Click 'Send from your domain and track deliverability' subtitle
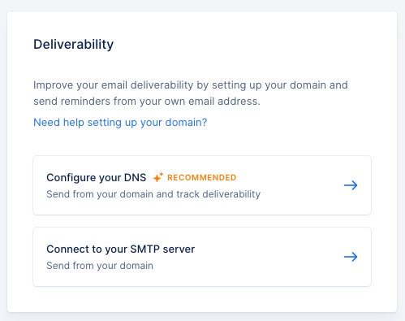This screenshot has width=405, height=321. (153, 194)
